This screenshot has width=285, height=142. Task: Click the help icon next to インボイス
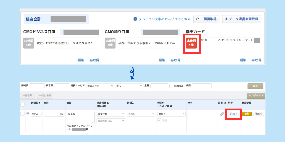click(x=171, y=106)
